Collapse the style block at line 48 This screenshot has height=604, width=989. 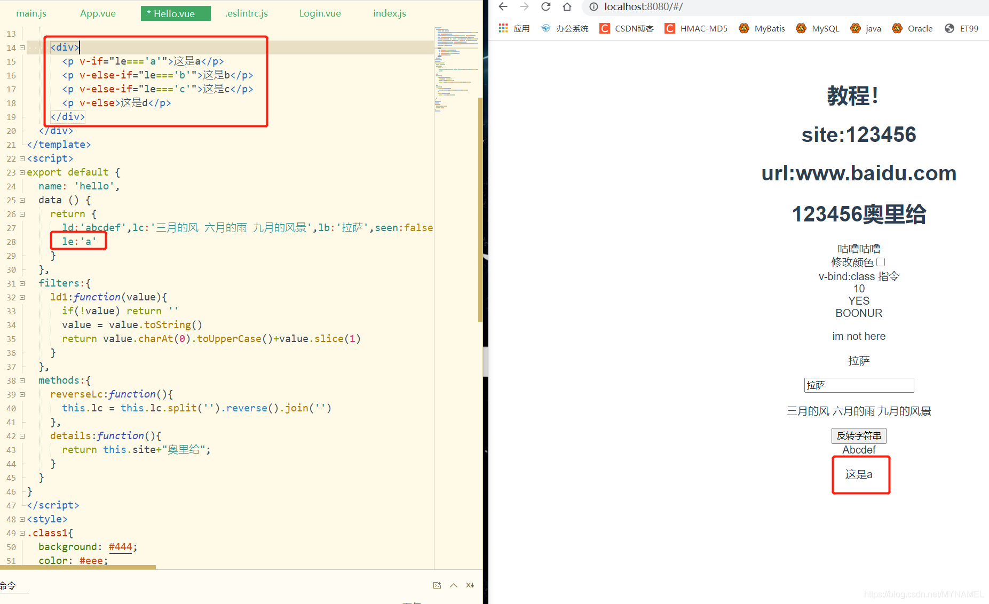pos(22,519)
